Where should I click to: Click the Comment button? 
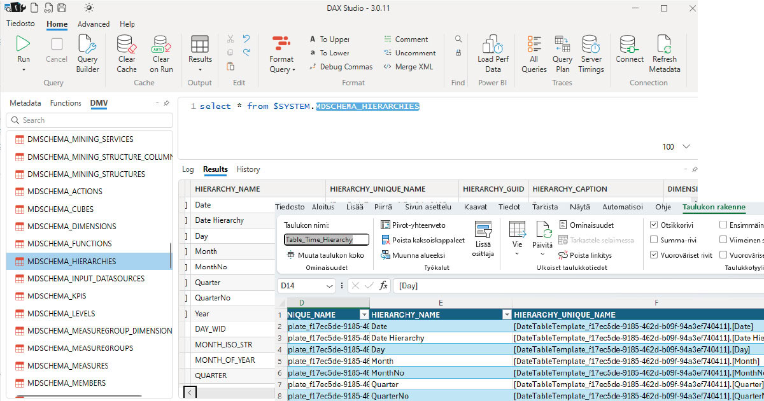(406, 39)
